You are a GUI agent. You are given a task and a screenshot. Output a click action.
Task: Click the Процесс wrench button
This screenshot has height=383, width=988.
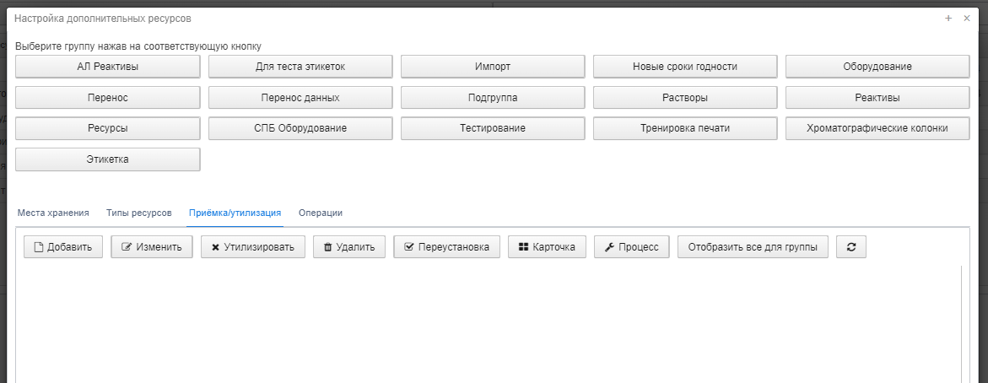pyautogui.click(x=631, y=247)
